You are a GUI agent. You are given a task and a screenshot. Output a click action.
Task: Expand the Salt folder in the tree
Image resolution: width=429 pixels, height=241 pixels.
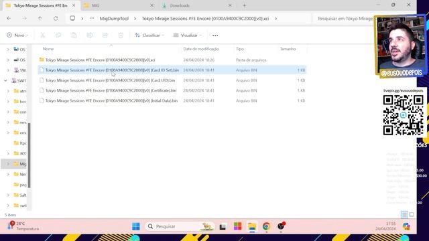pos(8,195)
